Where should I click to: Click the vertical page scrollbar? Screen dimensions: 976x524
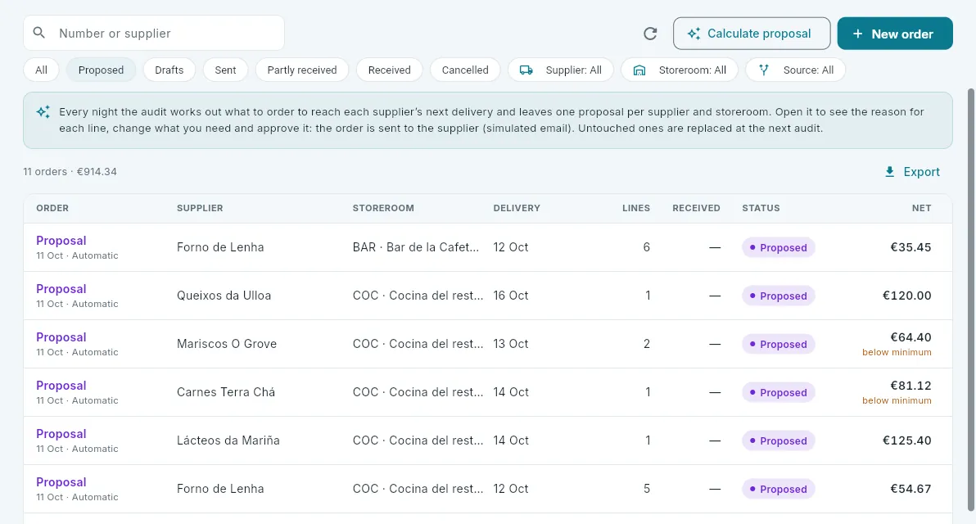tap(970, 299)
